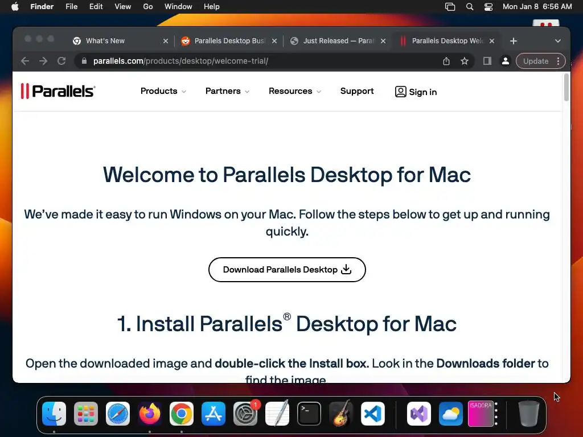Screen dimensions: 583x437
Task: Open Finder from the Dock
Action: point(54,414)
